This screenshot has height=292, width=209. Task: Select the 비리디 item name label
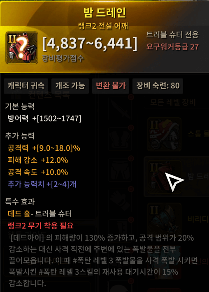tap(198, 219)
